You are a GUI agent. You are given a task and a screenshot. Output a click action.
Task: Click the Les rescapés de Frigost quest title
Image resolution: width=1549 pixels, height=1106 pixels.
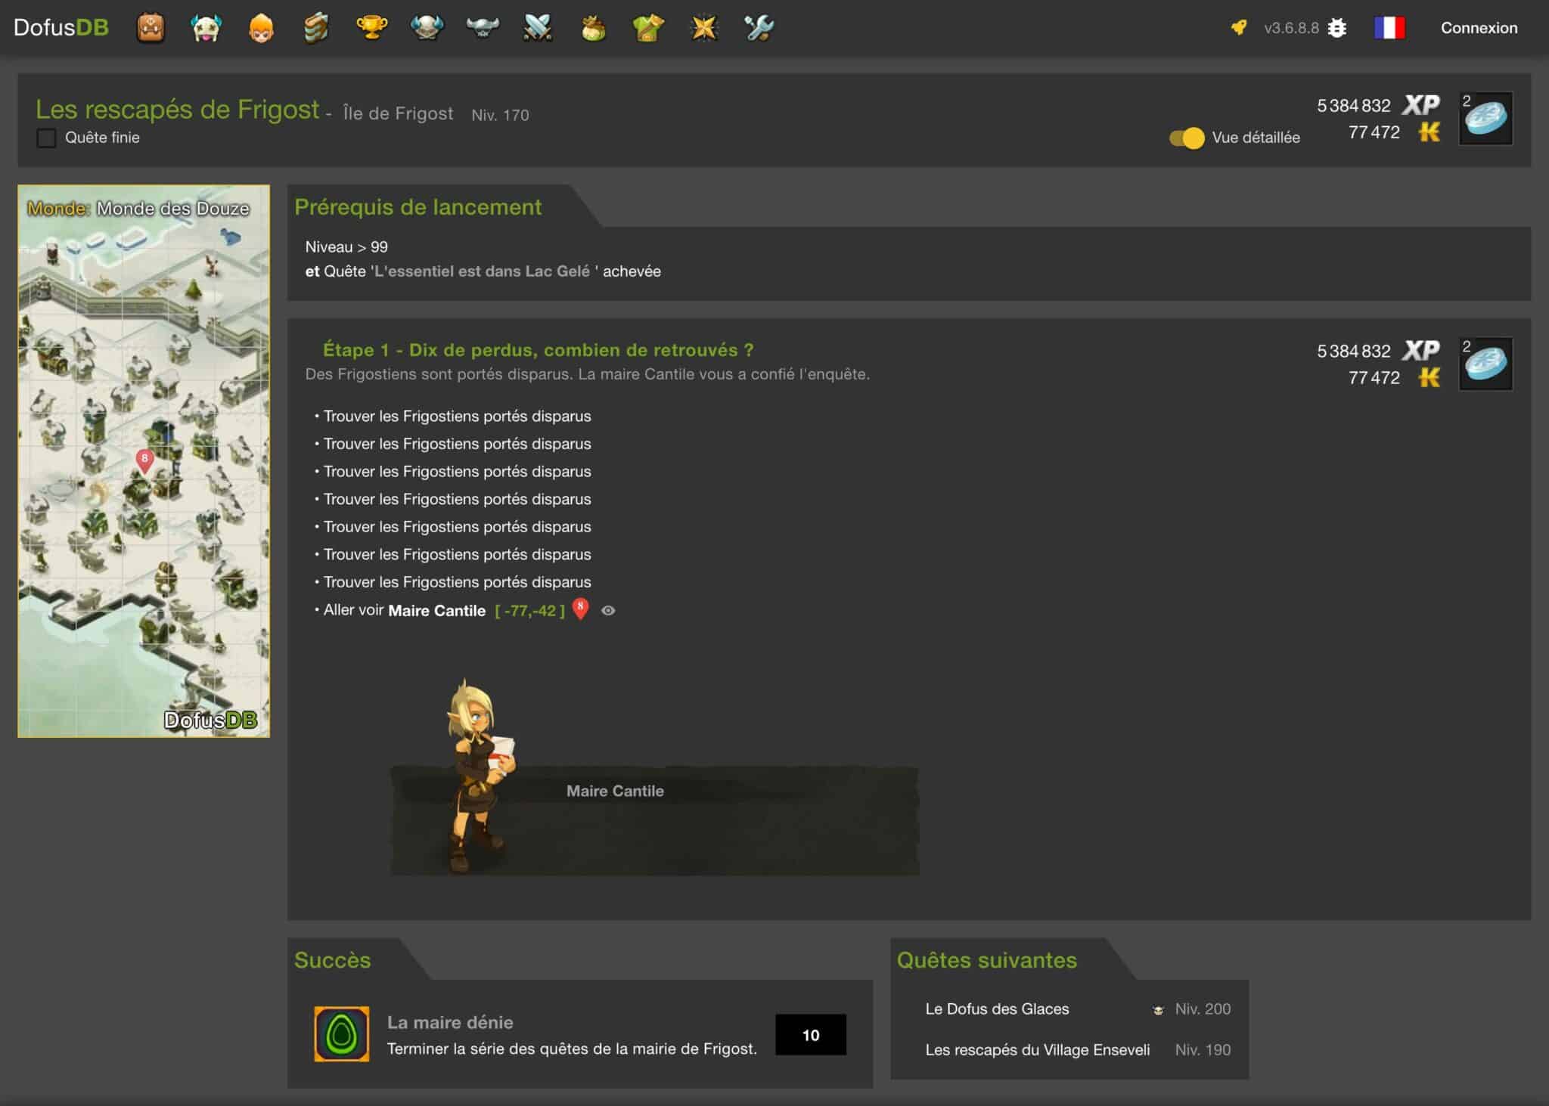(178, 110)
